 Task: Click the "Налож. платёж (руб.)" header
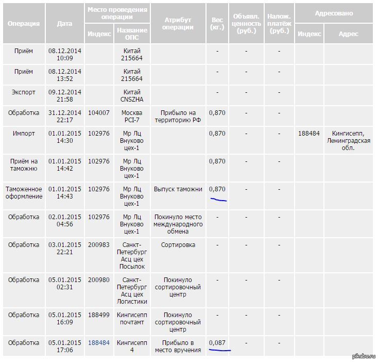coord(279,24)
